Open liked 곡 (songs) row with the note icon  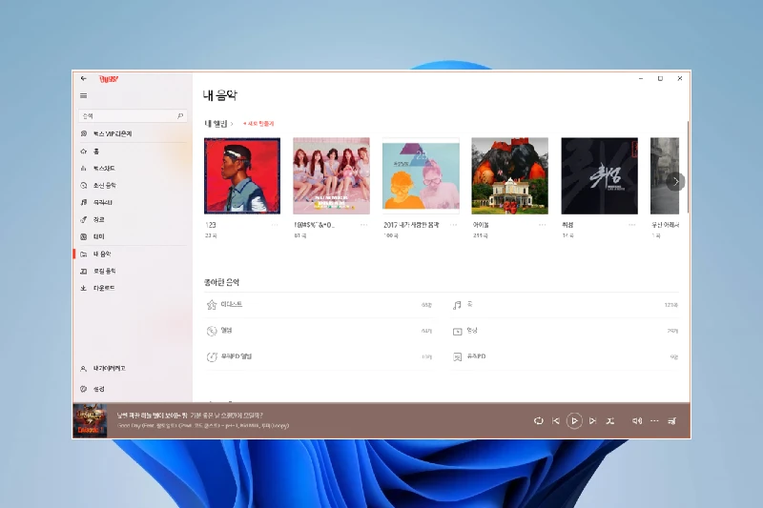coord(565,305)
